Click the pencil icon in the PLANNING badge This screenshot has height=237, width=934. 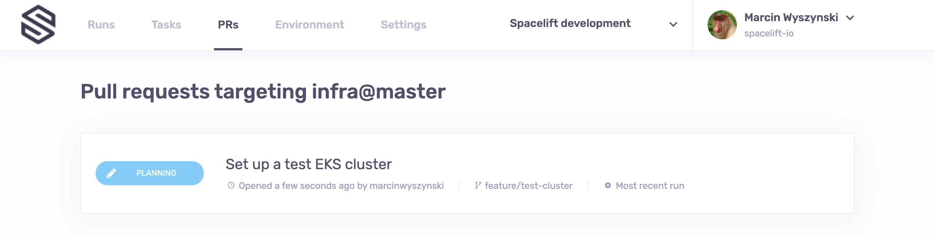pyautogui.click(x=111, y=173)
